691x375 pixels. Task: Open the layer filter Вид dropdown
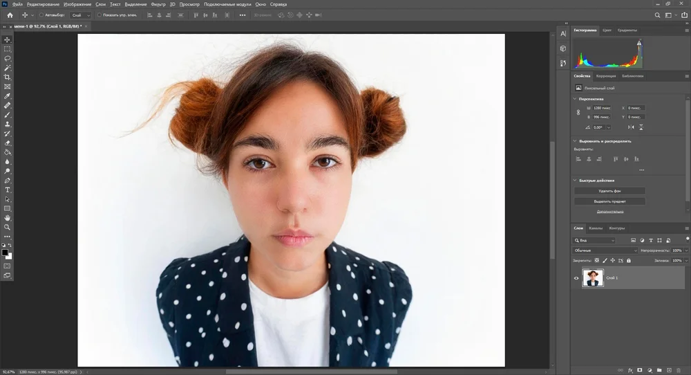594,241
